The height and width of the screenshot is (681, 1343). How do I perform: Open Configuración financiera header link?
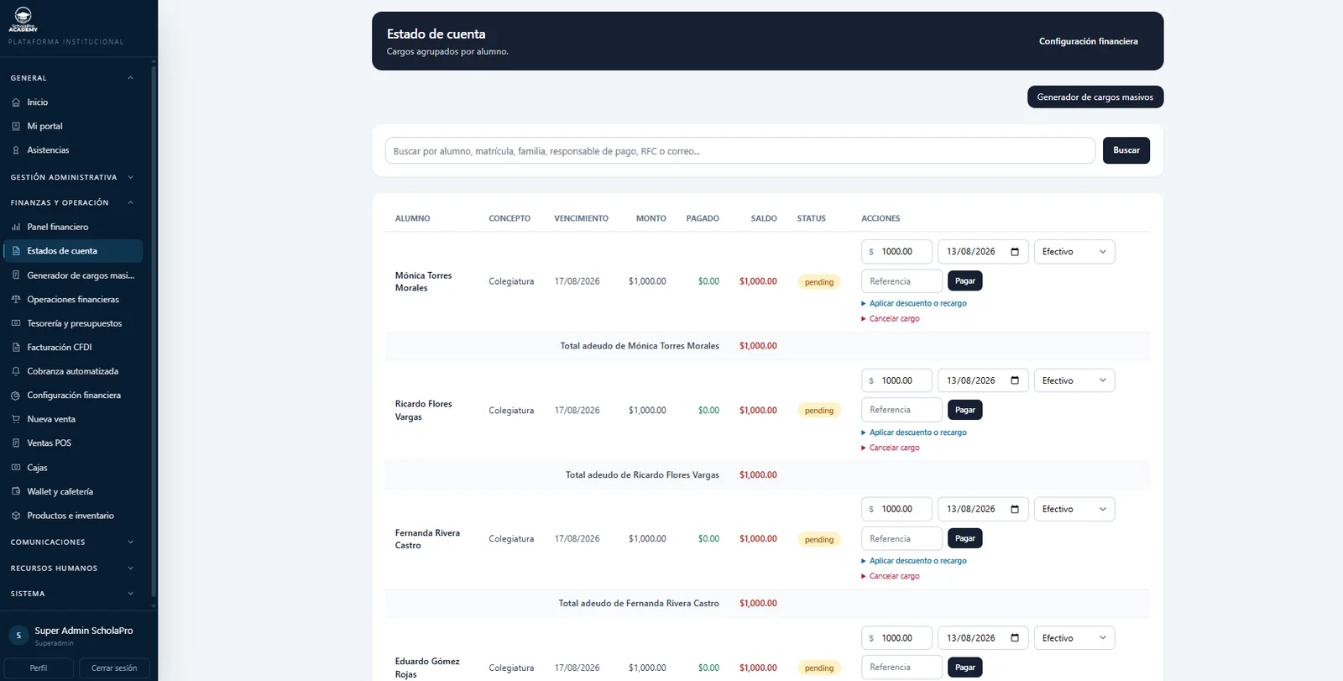(x=1089, y=41)
